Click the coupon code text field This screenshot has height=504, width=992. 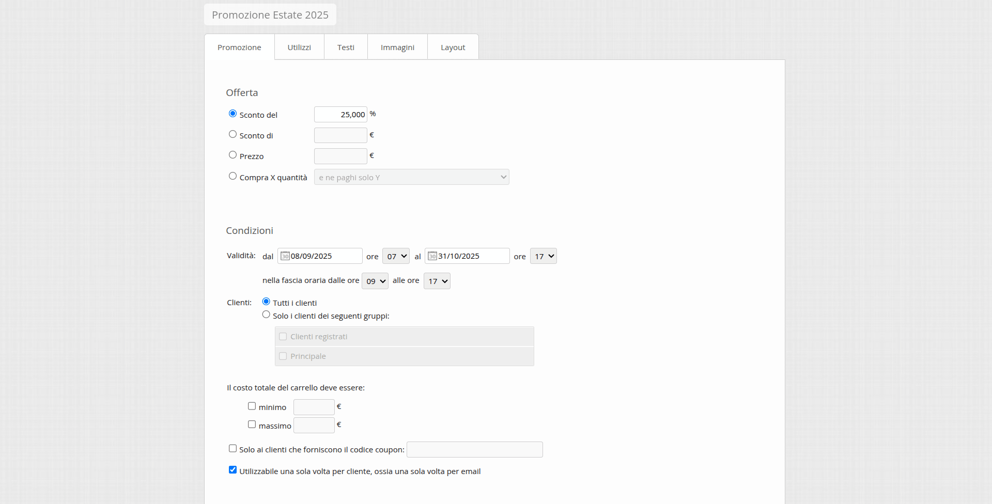pos(474,450)
